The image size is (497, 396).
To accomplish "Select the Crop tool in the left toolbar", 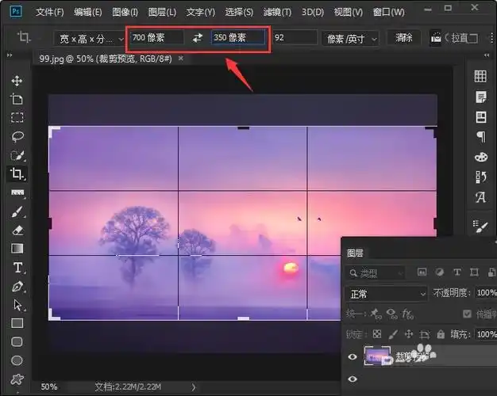I will pos(17,173).
